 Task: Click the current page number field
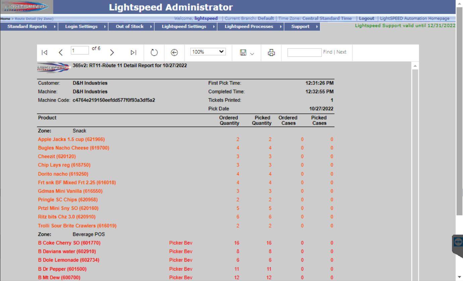pos(79,51)
